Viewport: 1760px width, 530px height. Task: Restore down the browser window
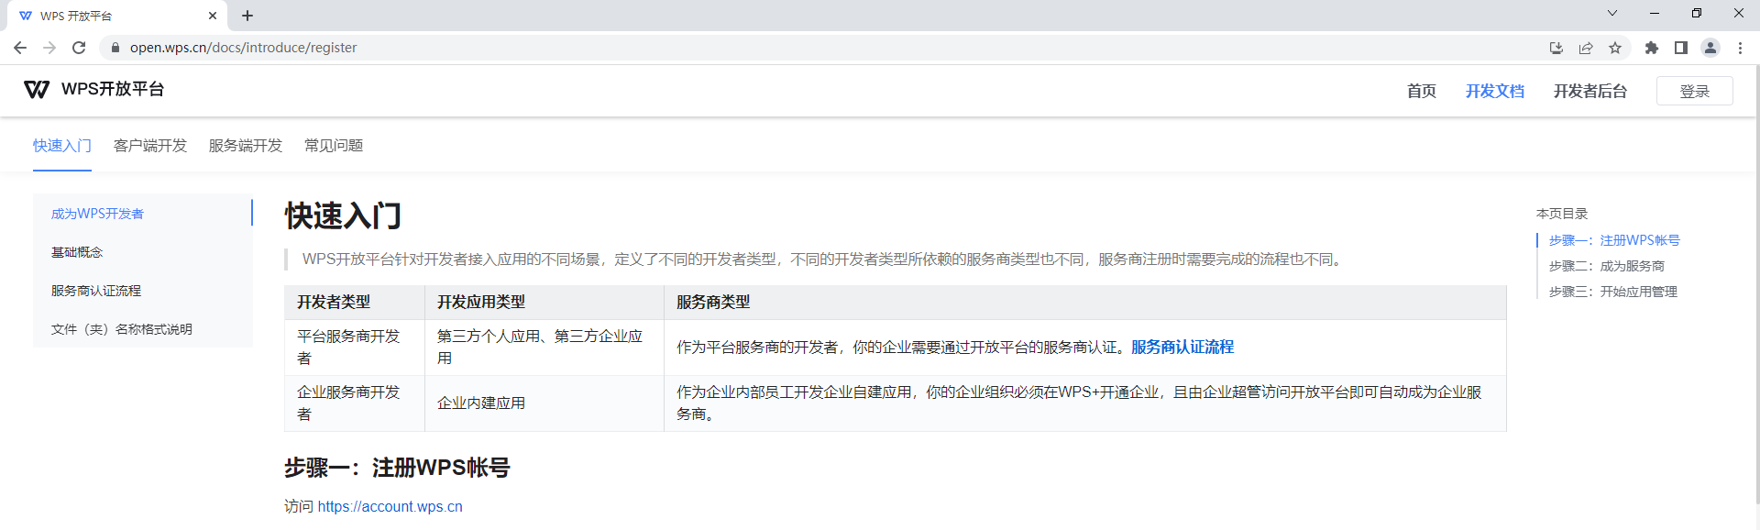click(x=1697, y=13)
